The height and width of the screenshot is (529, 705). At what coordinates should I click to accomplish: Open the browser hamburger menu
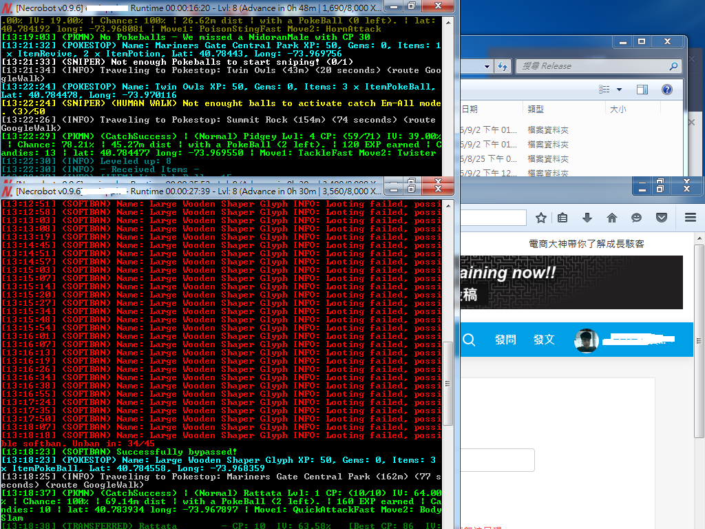click(x=691, y=218)
